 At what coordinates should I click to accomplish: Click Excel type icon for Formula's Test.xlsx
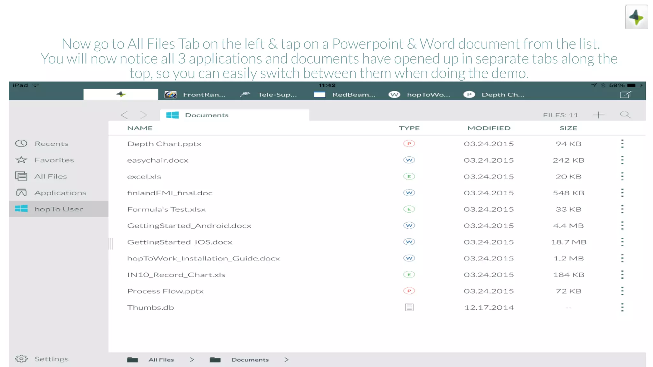409,209
